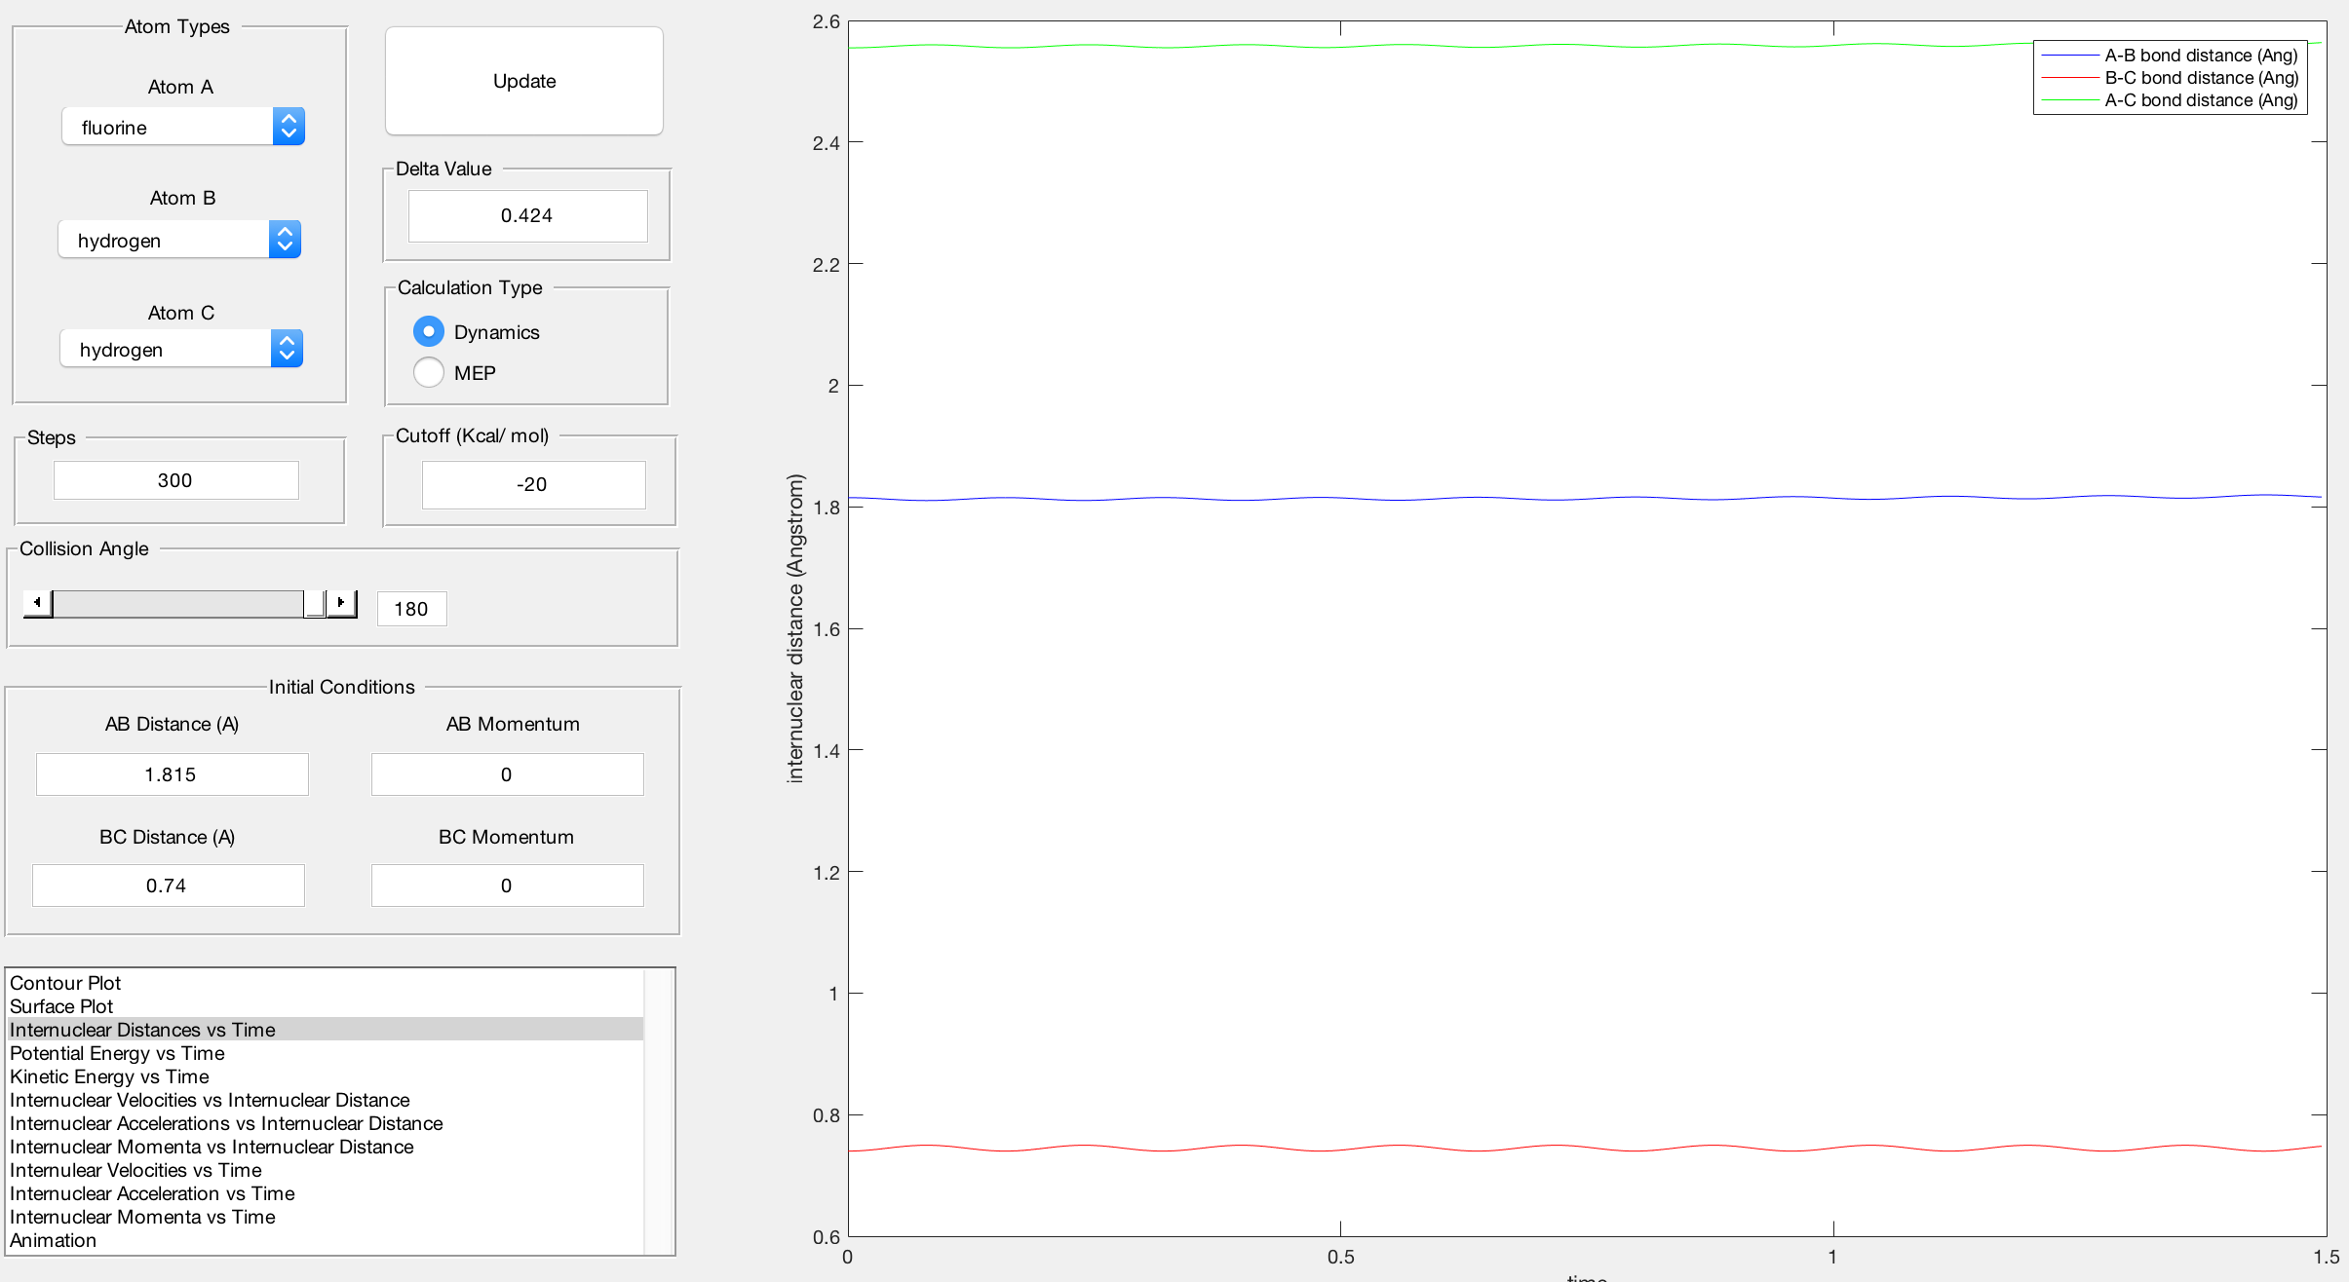
Task: Click the red B-C distance curve
Action: pos(1585,1149)
